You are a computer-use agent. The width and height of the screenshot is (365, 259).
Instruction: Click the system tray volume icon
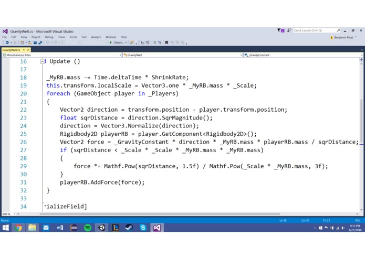coord(343,228)
